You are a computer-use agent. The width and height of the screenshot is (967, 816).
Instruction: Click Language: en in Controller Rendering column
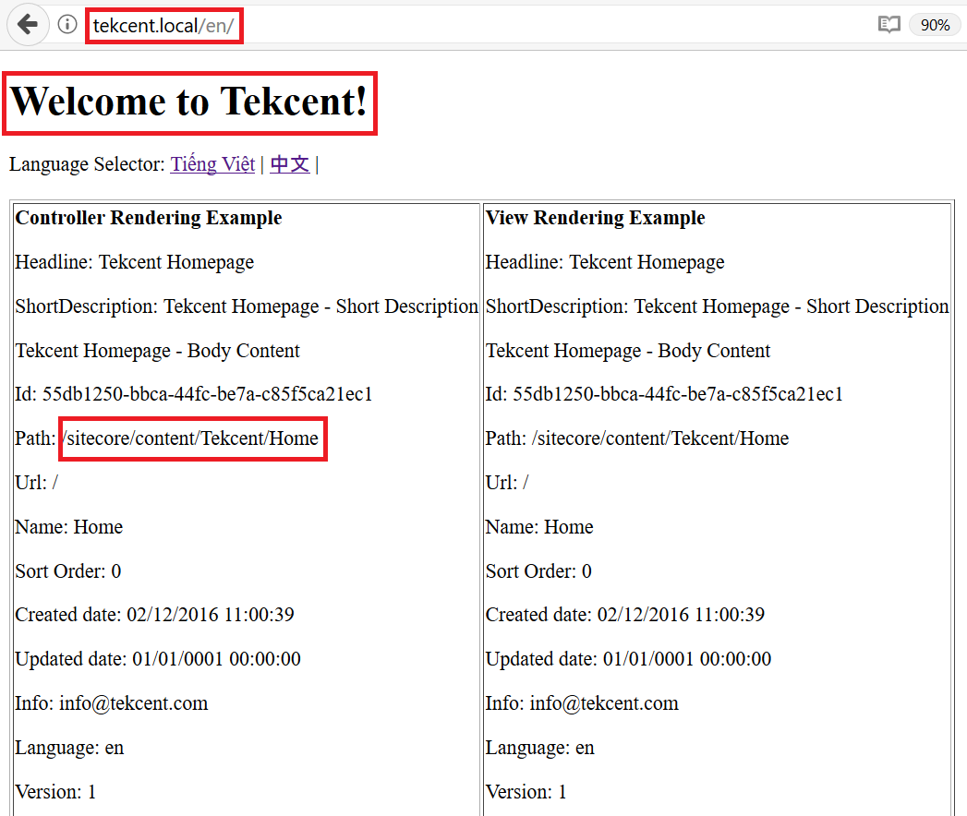click(x=69, y=748)
